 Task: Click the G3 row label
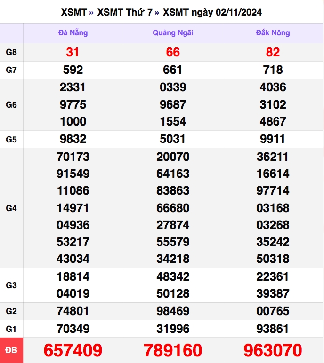point(11,285)
